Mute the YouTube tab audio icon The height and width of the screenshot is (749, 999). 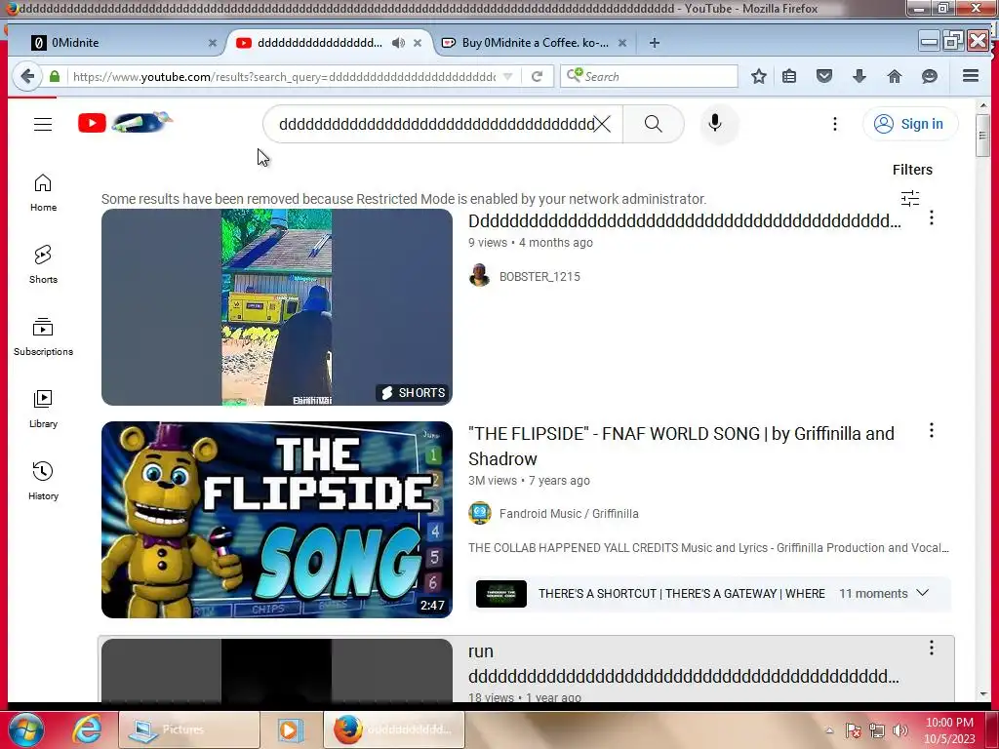[398, 43]
